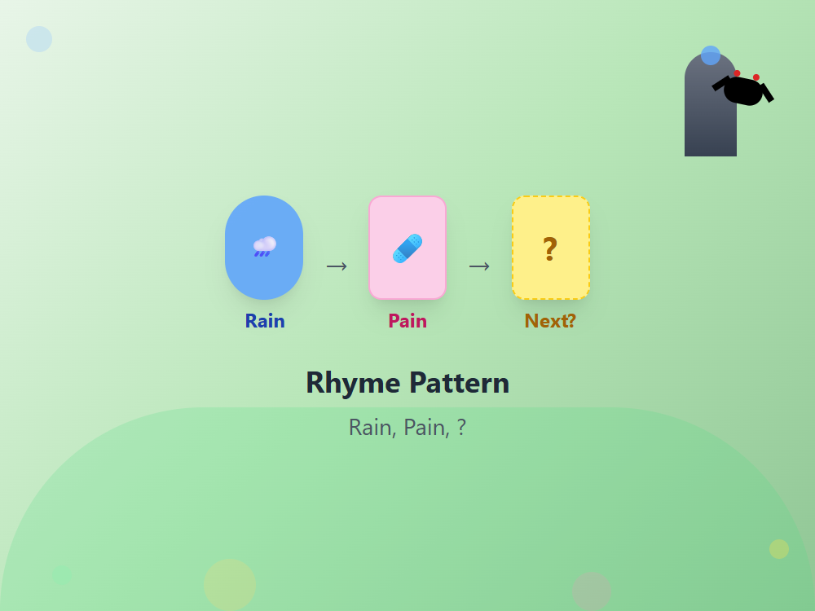Click the small green dot at the right edge
The height and width of the screenshot is (611, 815).
(x=779, y=548)
